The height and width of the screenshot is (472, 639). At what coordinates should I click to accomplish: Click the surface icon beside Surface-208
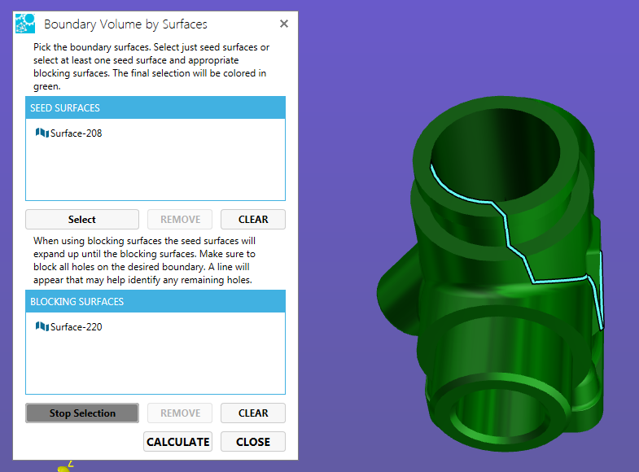[42, 133]
